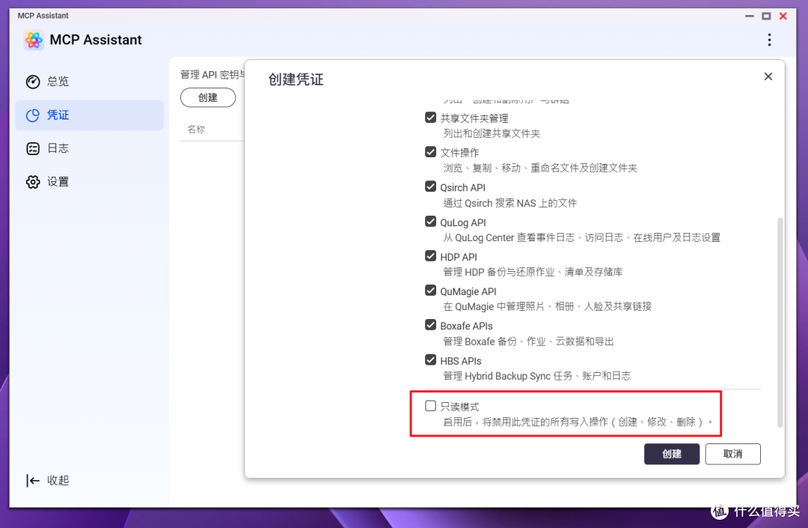Click the 共享文件夹管理 label text
This screenshot has width=808, height=528.
474,118
